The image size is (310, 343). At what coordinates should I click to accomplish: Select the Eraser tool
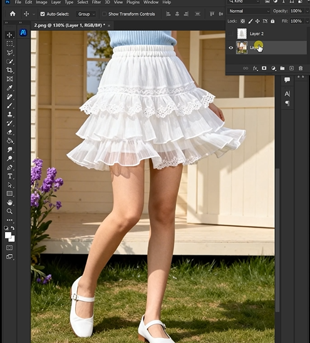pos(9,132)
